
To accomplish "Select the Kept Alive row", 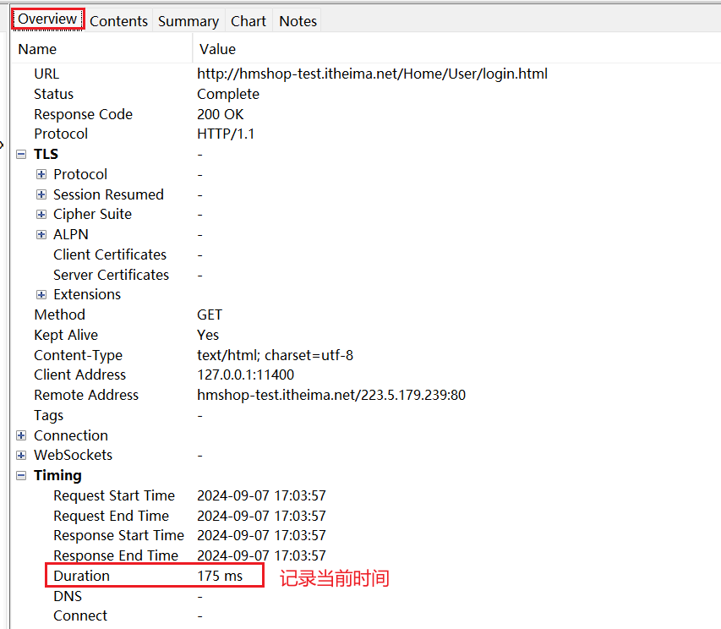I will (66, 335).
